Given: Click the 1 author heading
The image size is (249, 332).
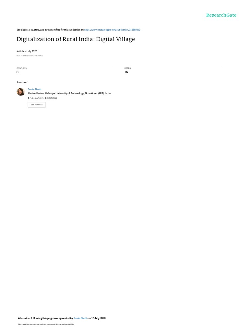Looking at the screenshot, I should (x=22, y=82).
